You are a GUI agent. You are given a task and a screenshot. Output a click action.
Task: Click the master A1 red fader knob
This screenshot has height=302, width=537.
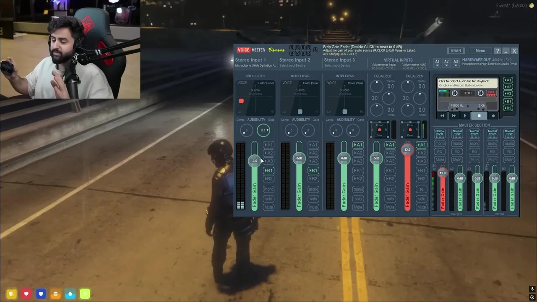coord(443,173)
